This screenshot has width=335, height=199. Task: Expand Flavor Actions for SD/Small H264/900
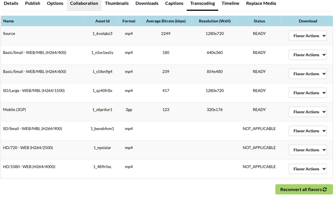point(307,131)
